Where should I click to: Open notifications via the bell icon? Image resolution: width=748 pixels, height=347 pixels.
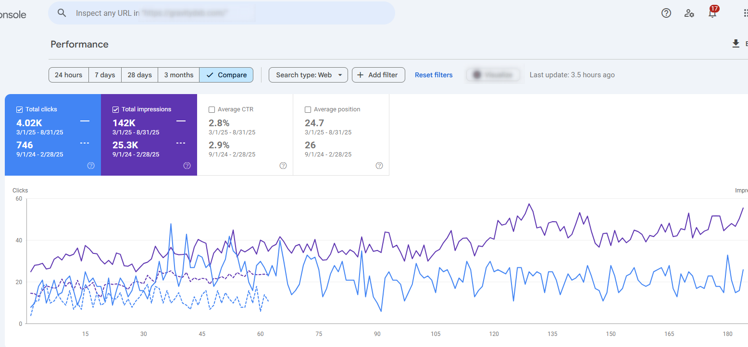coord(712,13)
